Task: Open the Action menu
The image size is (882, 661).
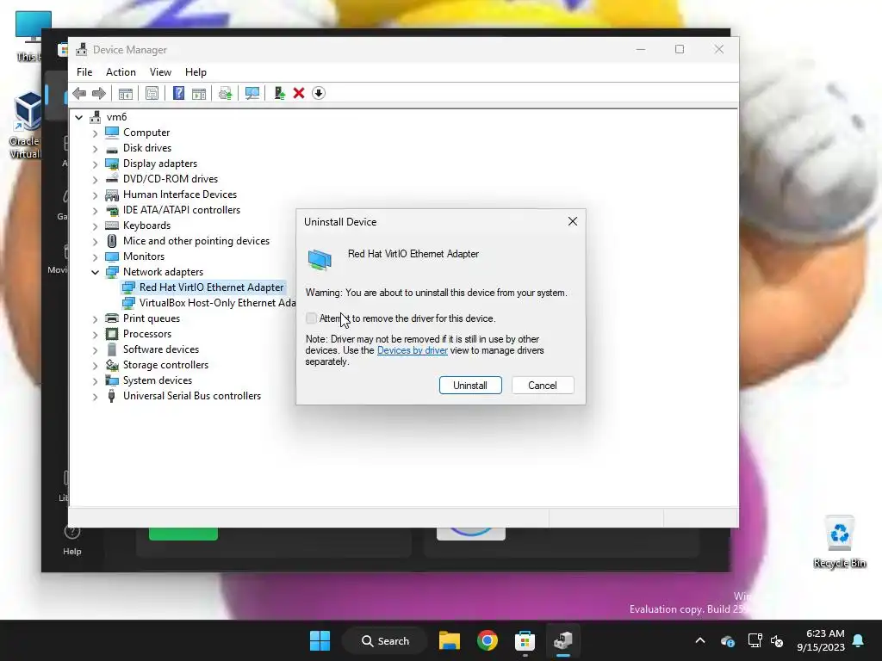Action: 121,72
